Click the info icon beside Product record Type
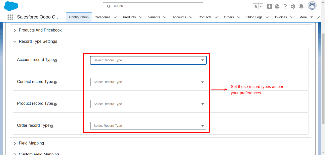Image resolution: width=325 pixels, height=155 pixels. 55,104
